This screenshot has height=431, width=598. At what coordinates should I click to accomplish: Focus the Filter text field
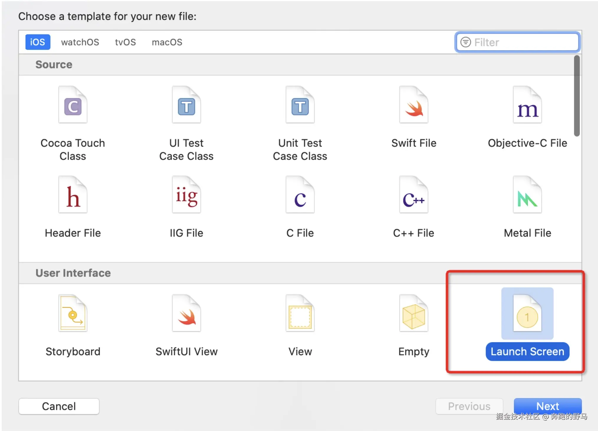point(517,42)
